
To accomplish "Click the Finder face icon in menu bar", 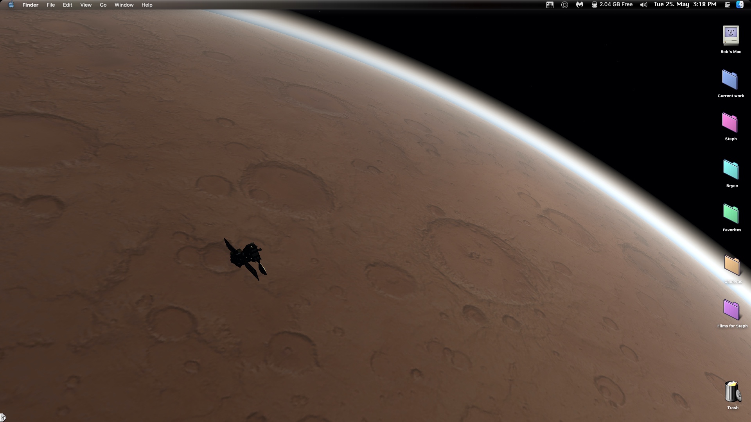I will pos(740,5).
